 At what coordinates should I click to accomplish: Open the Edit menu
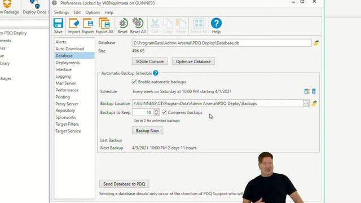[77, 12]
